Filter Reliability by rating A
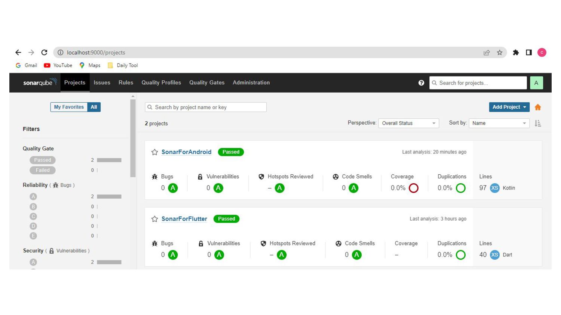Viewport: 561px width, 315px height. click(33, 197)
